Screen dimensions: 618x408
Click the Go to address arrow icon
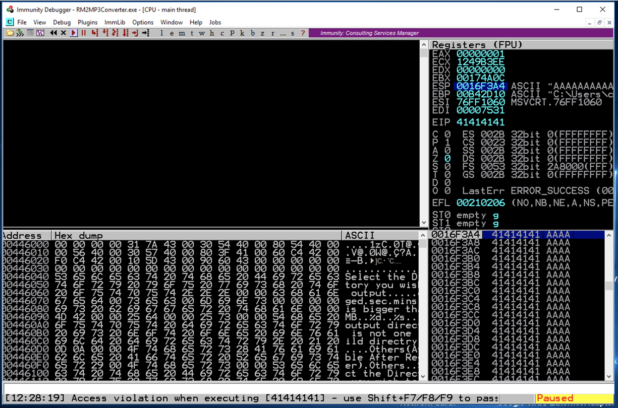pos(145,33)
